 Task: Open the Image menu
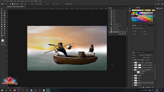[11, 1]
